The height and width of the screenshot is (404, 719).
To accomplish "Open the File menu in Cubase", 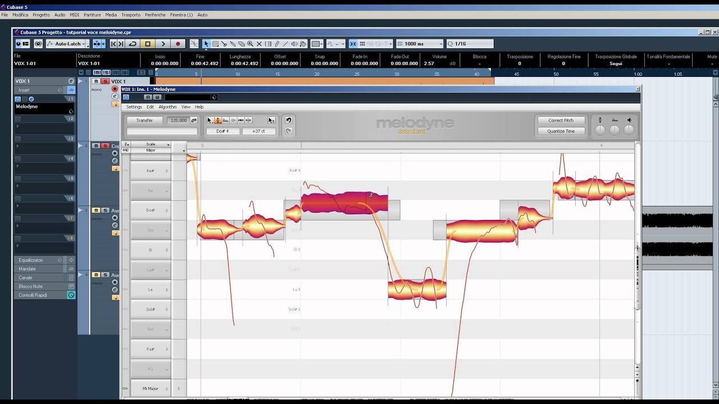I will pyautogui.click(x=4, y=15).
